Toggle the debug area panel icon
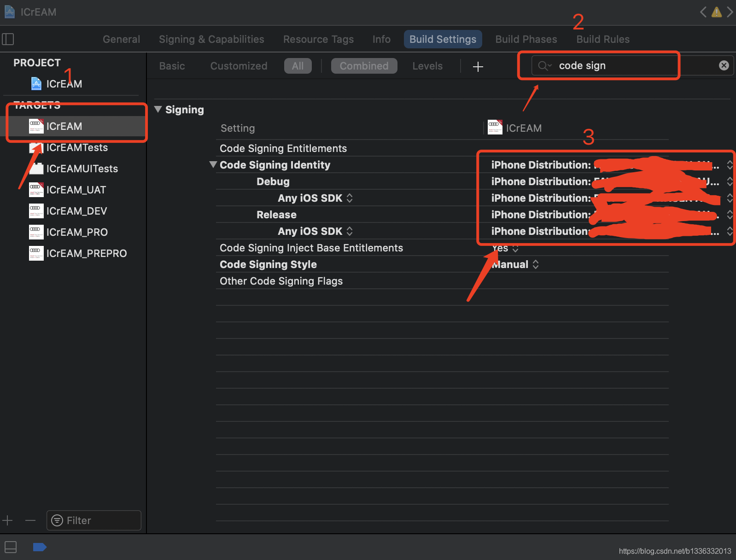This screenshot has width=736, height=560. pyautogui.click(x=11, y=547)
